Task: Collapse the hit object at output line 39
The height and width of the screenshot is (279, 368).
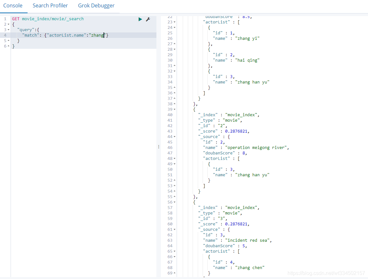Action: point(174,109)
